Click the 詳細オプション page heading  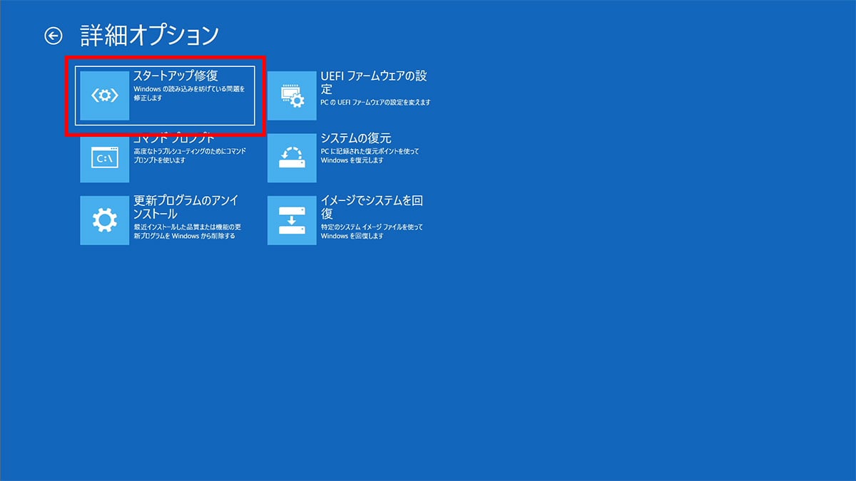[149, 35]
